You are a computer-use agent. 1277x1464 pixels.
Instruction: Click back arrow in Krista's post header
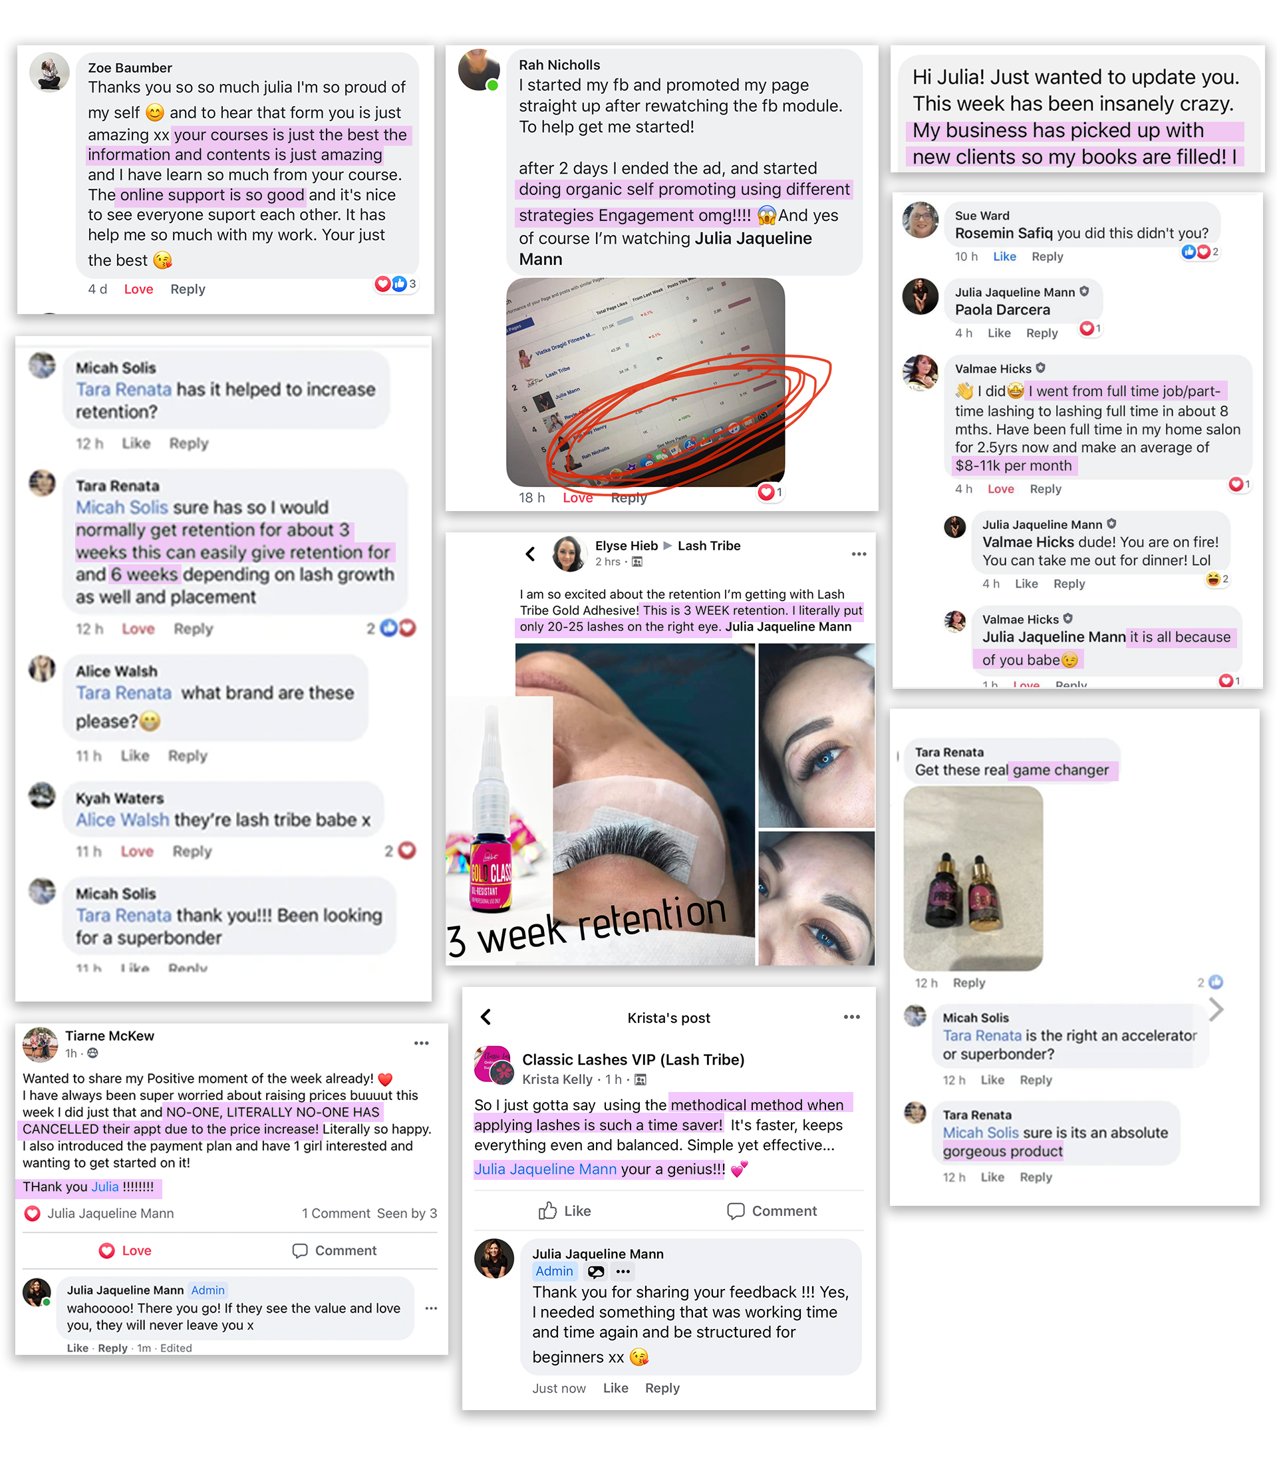[486, 1017]
